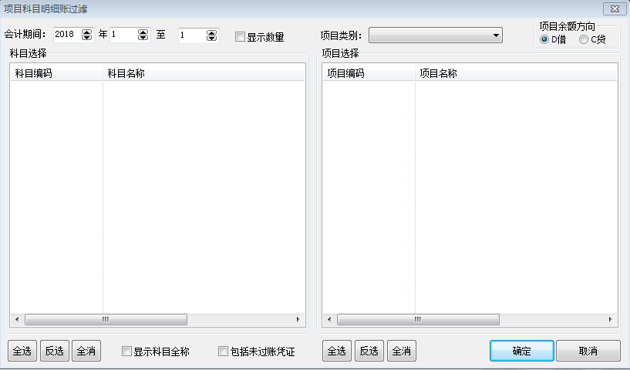Click the end period spinner arrows
Image resolution: width=630 pixels, height=370 pixels.
click(x=211, y=35)
